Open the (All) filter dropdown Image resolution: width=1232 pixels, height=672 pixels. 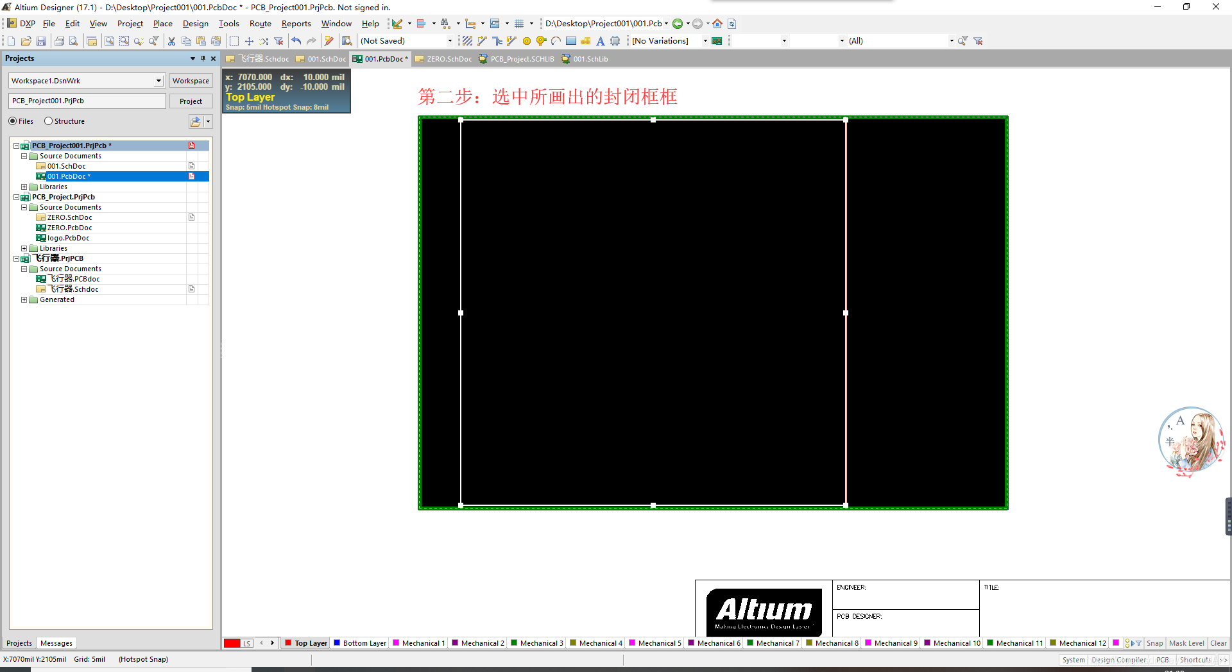(x=952, y=41)
